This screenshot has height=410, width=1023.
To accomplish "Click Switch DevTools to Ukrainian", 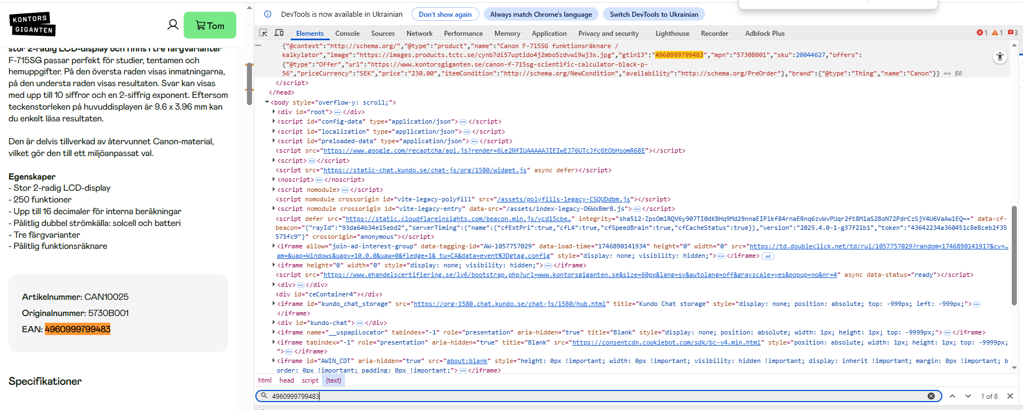I will 654,14.
